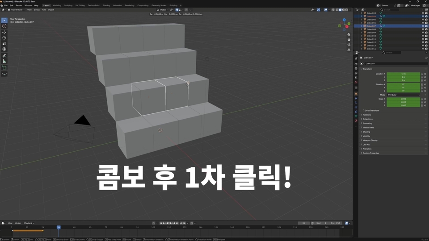The image size is (429, 241).
Task: Select the Move tool in toolbar
Action: pyautogui.click(x=4, y=32)
